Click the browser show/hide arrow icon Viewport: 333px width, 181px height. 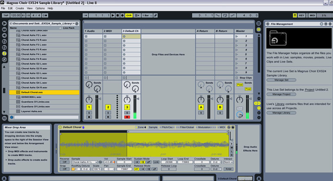click(x=4, y=23)
